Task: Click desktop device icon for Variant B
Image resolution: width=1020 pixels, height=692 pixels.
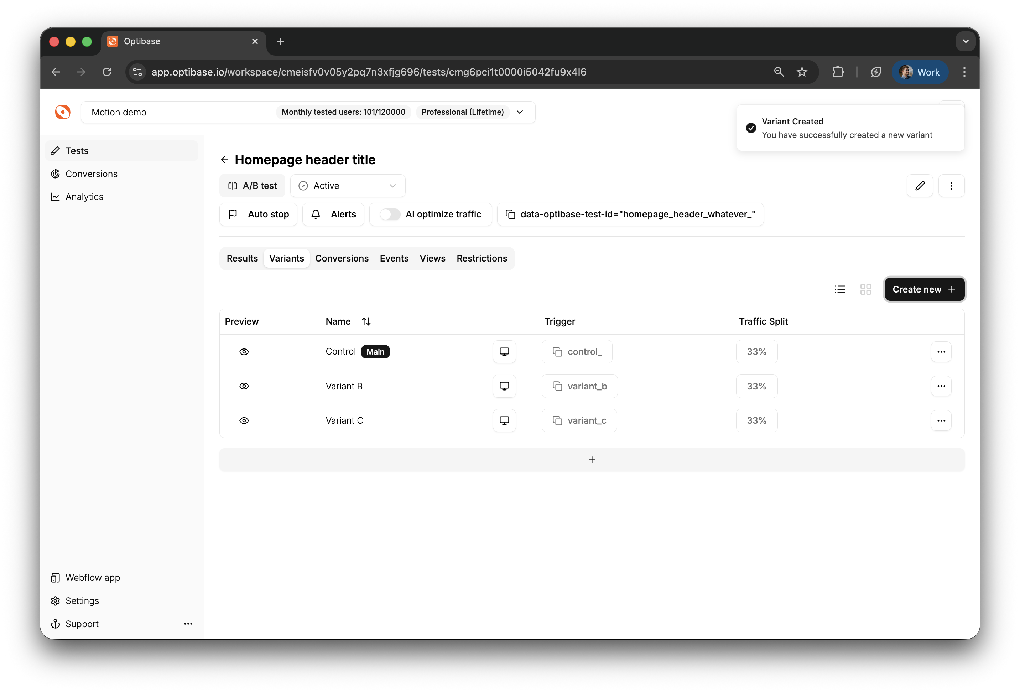Action: click(x=504, y=386)
